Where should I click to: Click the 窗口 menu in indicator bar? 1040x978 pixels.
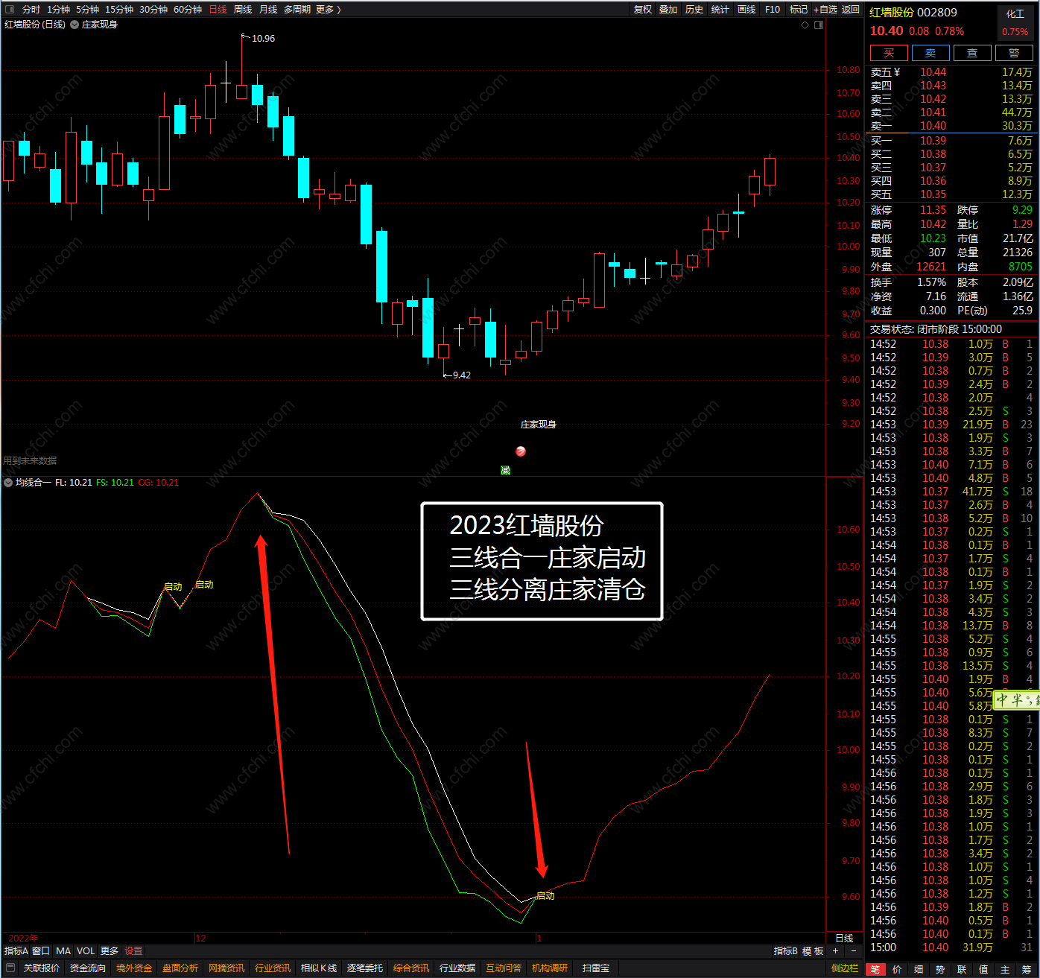(x=41, y=951)
